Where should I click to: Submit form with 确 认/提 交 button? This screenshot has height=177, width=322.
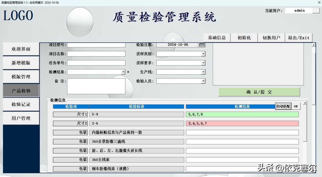(259, 92)
